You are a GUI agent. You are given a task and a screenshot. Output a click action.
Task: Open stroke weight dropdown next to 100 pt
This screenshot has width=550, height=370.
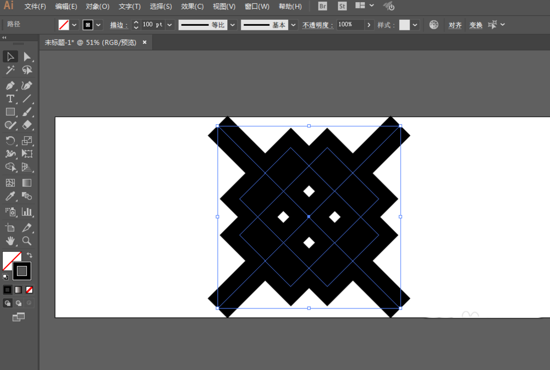pyautogui.click(x=170, y=25)
